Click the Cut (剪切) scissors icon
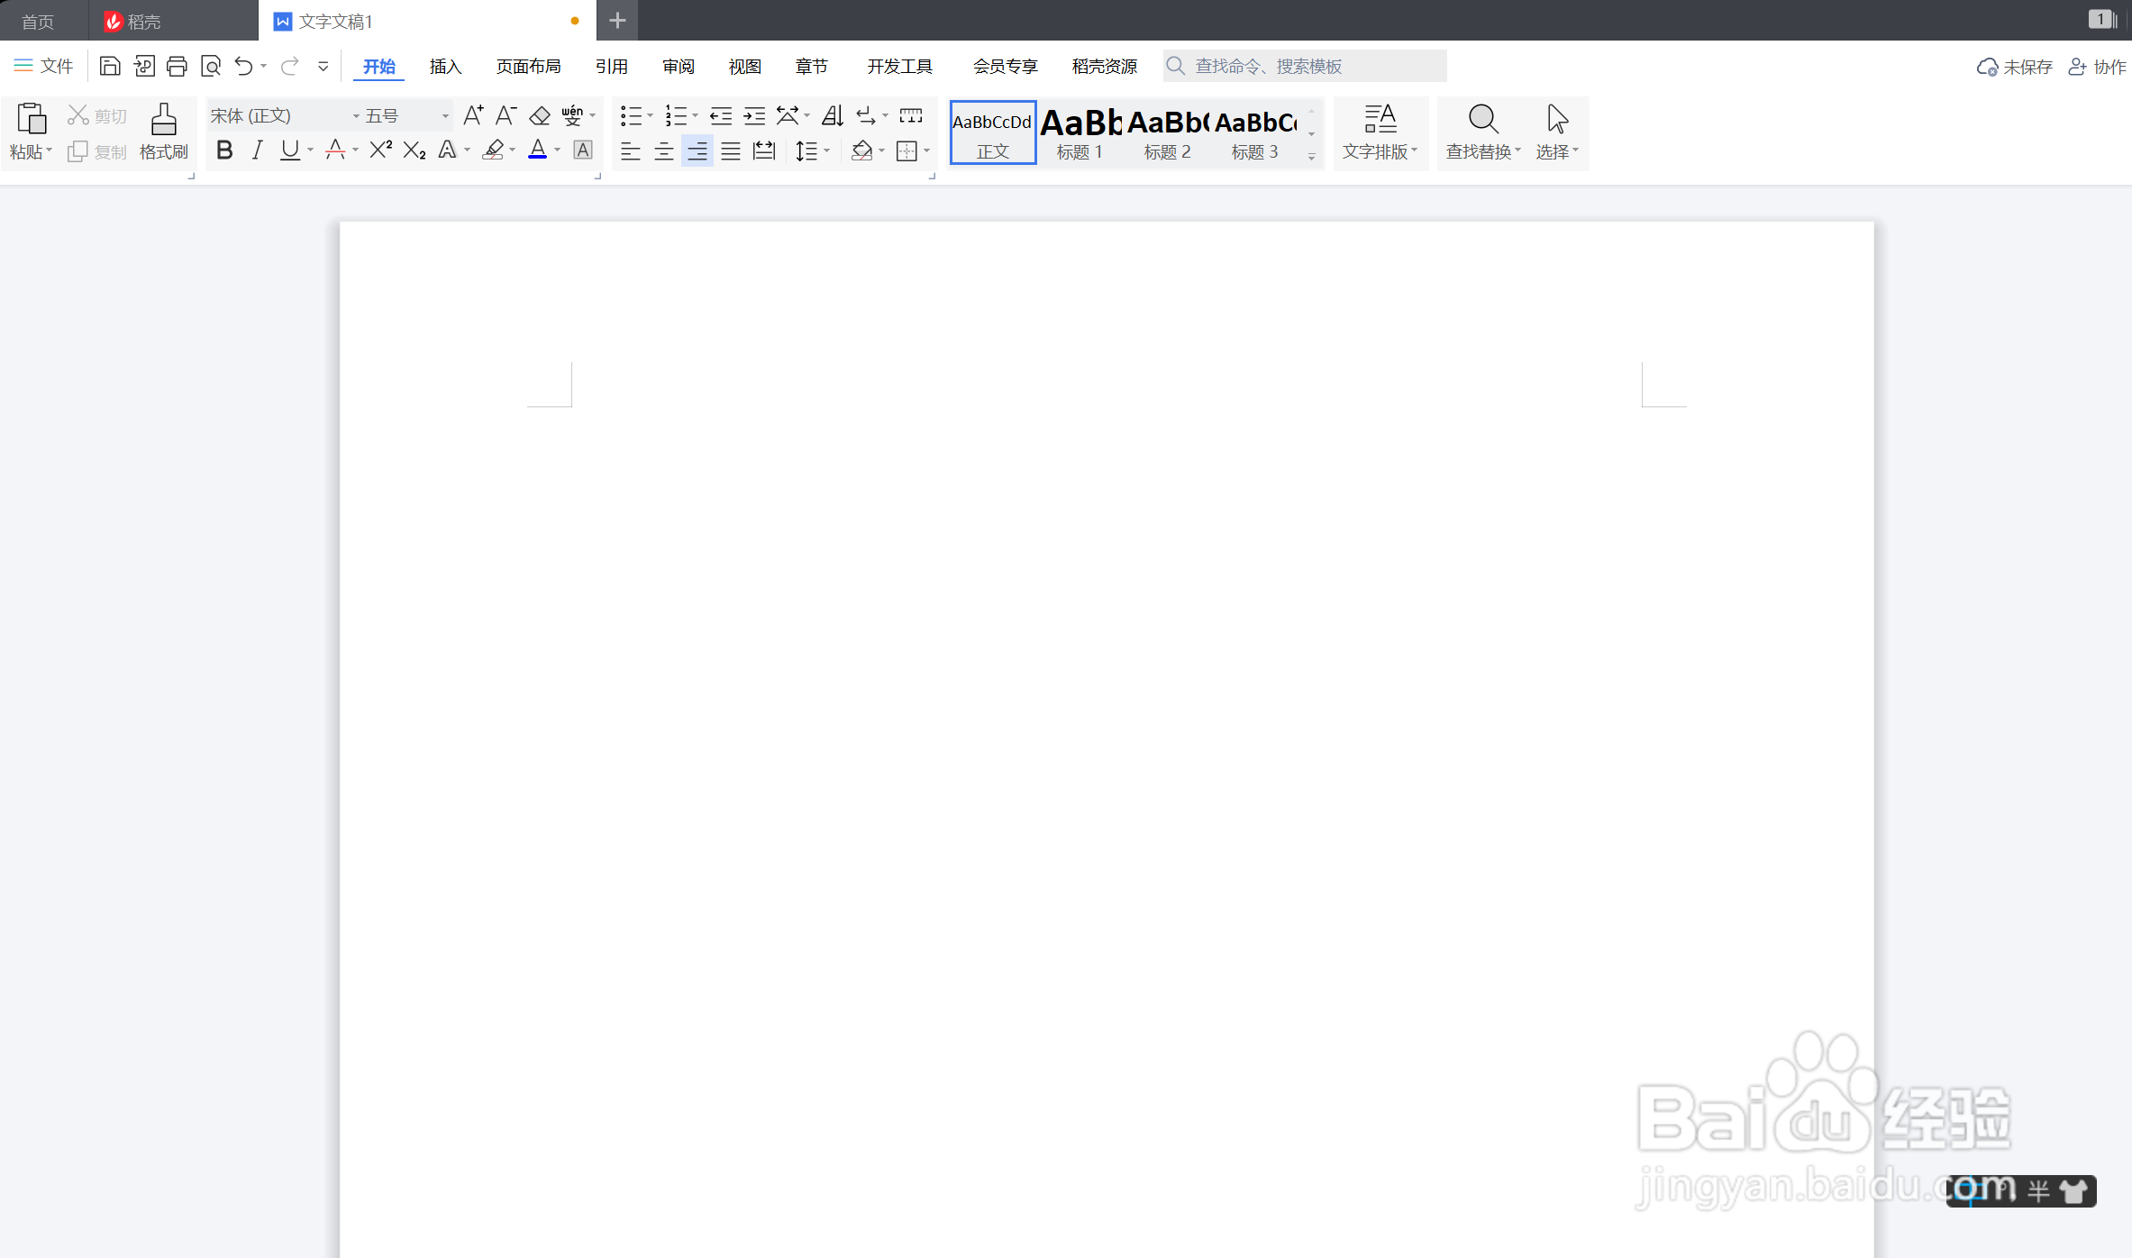2132x1258 pixels. pos(97,115)
